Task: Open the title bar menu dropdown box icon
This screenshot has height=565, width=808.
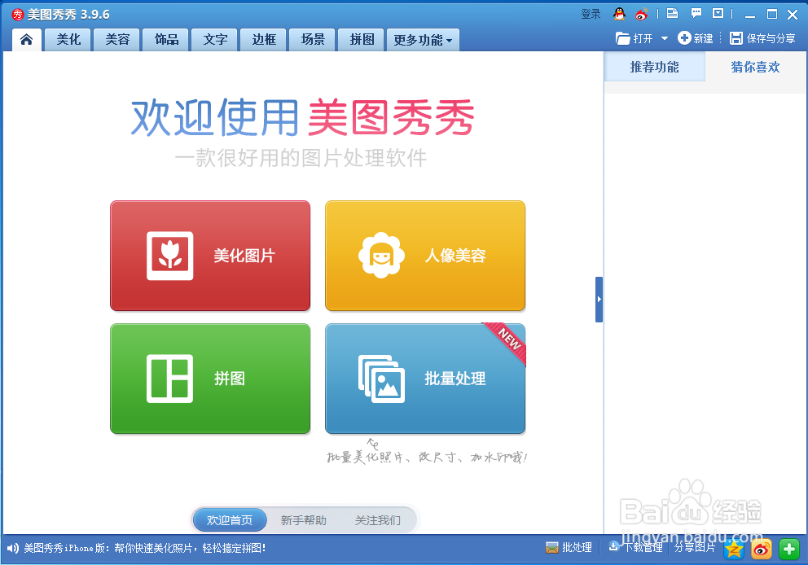Action: click(x=718, y=13)
